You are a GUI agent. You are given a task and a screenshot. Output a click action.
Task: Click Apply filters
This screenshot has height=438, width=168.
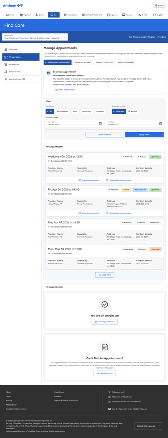point(144,135)
